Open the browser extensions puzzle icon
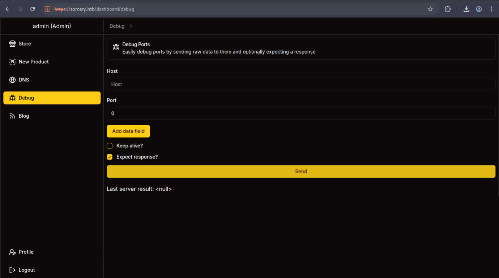The width and height of the screenshot is (499, 278). click(x=448, y=9)
